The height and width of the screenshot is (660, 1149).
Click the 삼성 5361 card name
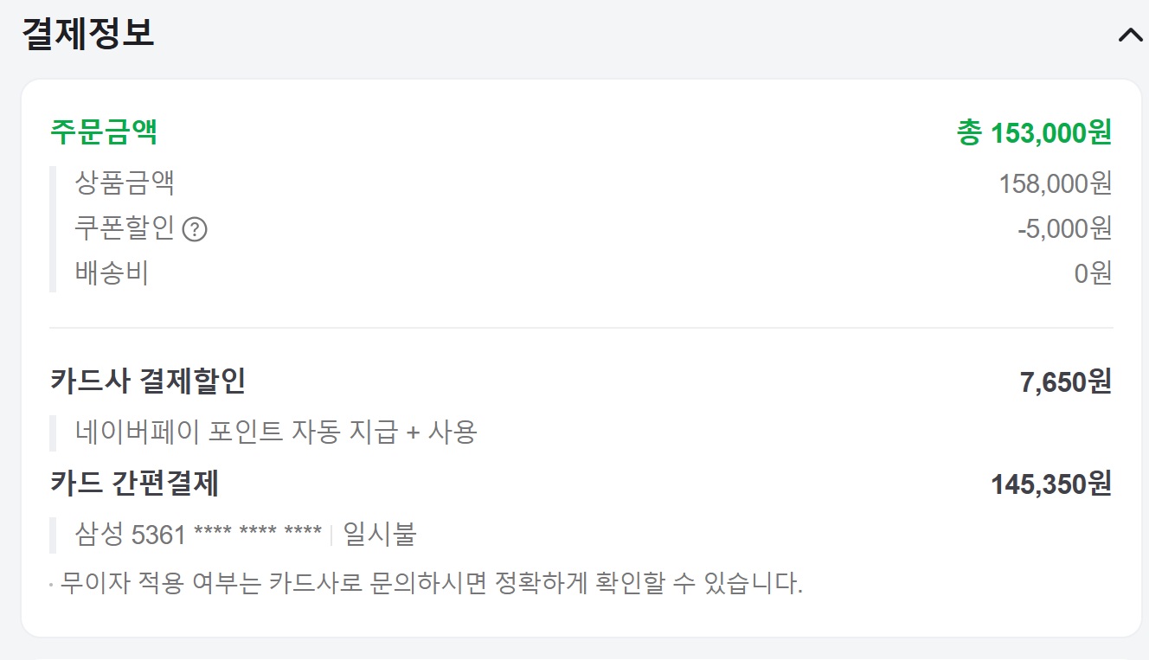(131, 535)
